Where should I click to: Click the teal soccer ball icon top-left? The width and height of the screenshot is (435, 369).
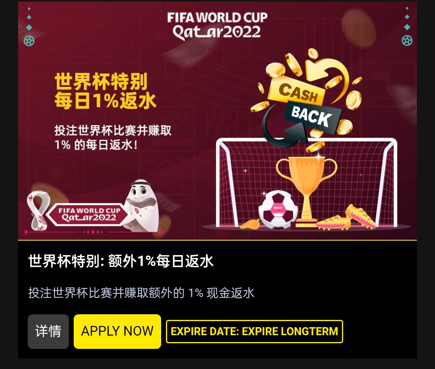[x=29, y=41]
